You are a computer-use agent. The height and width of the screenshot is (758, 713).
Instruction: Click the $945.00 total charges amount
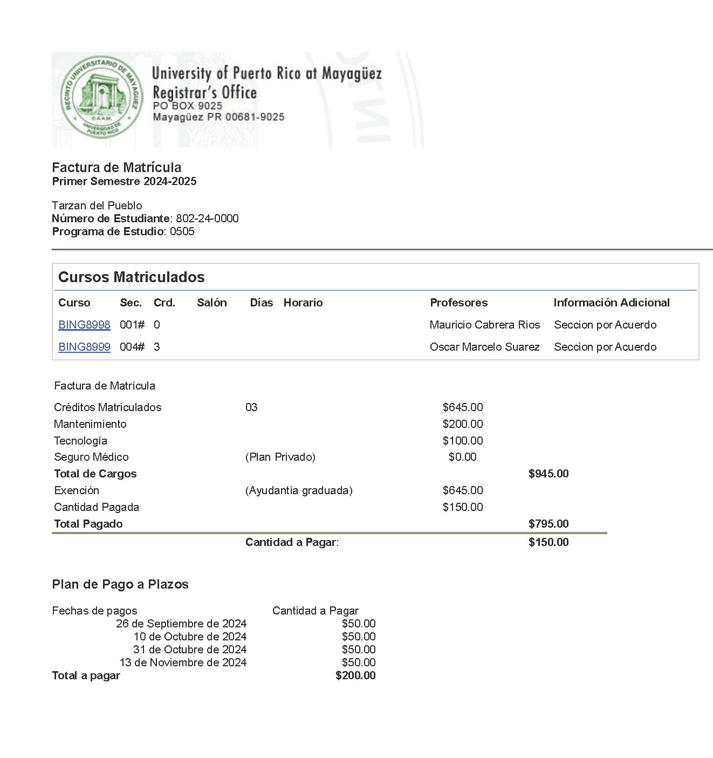[549, 474]
